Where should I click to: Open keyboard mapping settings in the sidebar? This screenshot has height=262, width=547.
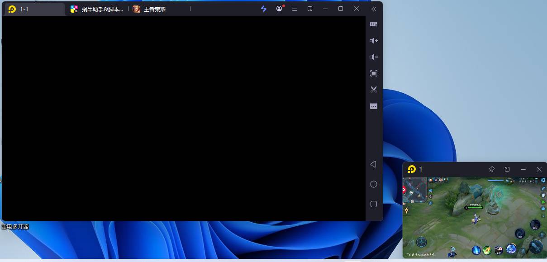373,24
